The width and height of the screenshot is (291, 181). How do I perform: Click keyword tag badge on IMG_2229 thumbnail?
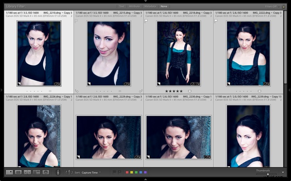point(136,157)
